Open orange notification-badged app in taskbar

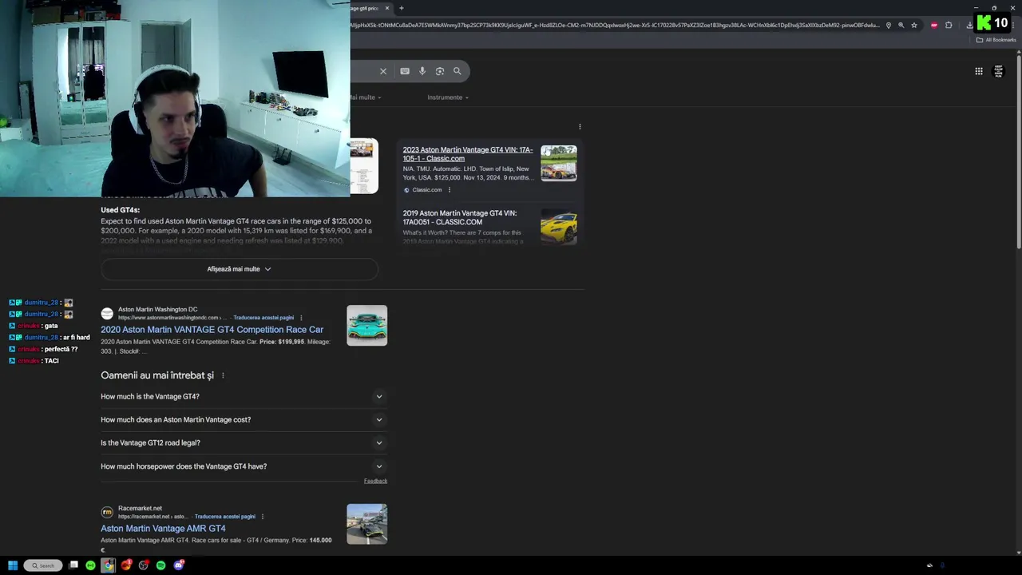click(126, 565)
